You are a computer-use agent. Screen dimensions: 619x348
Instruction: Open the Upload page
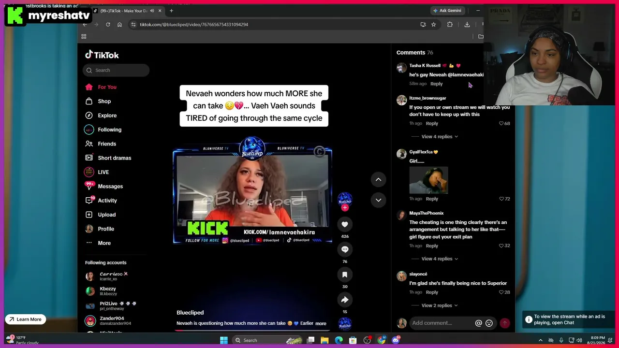point(101,215)
